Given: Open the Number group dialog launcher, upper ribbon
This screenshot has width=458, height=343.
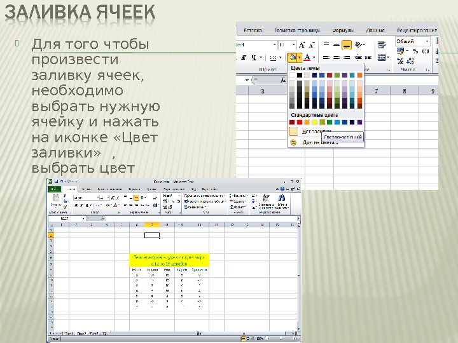Looking at the screenshot, I should point(427,70).
